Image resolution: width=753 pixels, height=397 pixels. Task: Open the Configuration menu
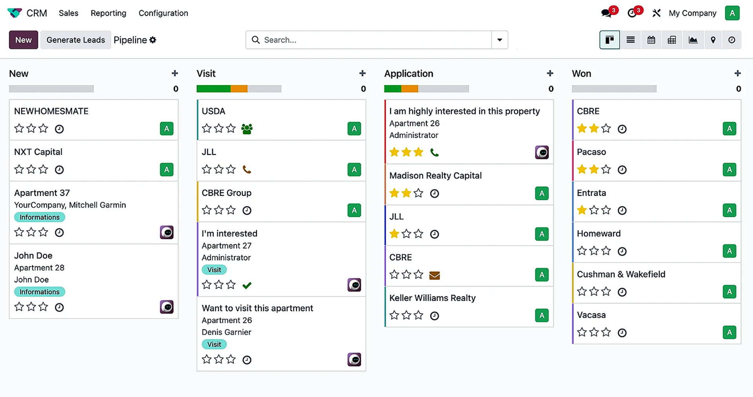[x=163, y=13]
